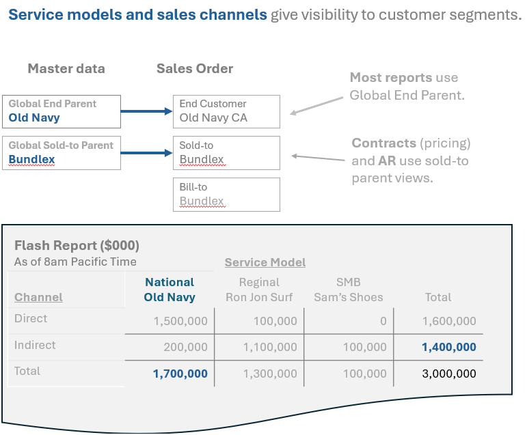
Task: Click the "Contracts (pricing) and AR" note
Action: (x=411, y=160)
